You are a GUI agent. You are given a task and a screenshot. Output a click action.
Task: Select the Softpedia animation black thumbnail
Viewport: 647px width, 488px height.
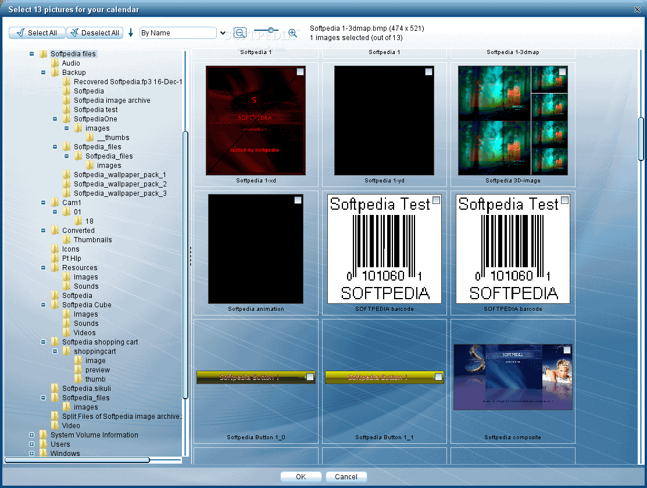[x=256, y=249]
